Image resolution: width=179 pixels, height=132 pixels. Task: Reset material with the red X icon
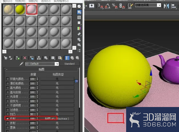[x=25, y=58]
